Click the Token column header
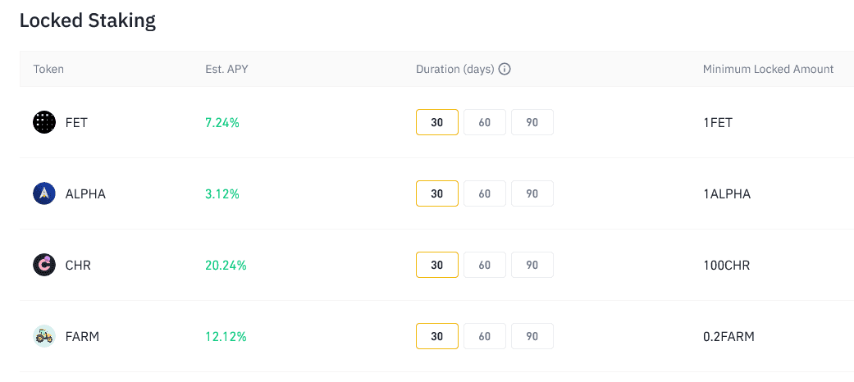The width and height of the screenshot is (854, 382). coord(48,69)
